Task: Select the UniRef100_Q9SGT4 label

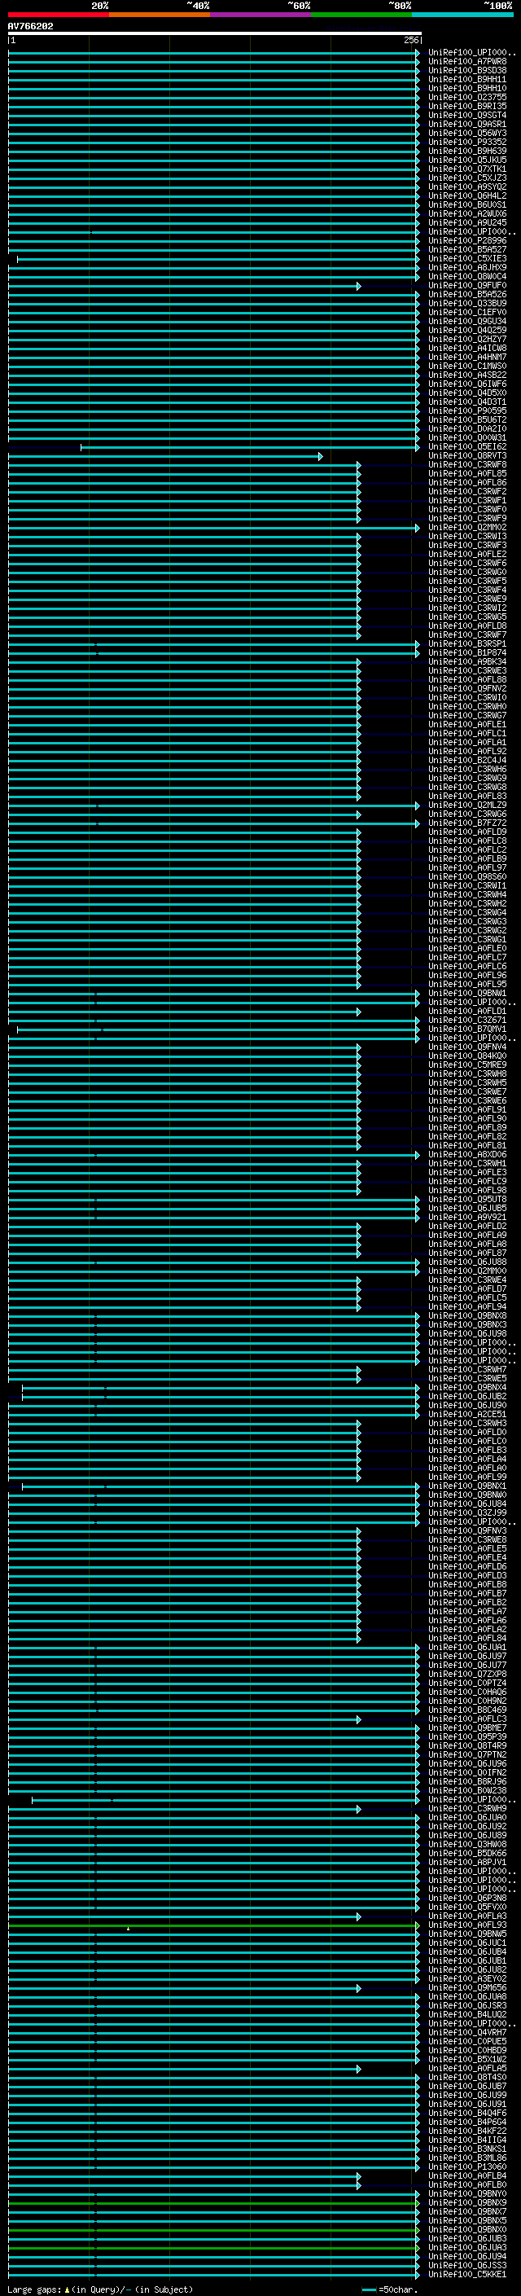Action: pyautogui.click(x=466, y=115)
